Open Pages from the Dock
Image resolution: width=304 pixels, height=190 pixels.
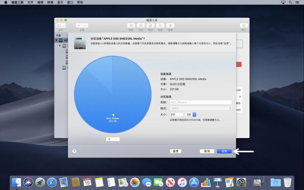click(x=230, y=182)
